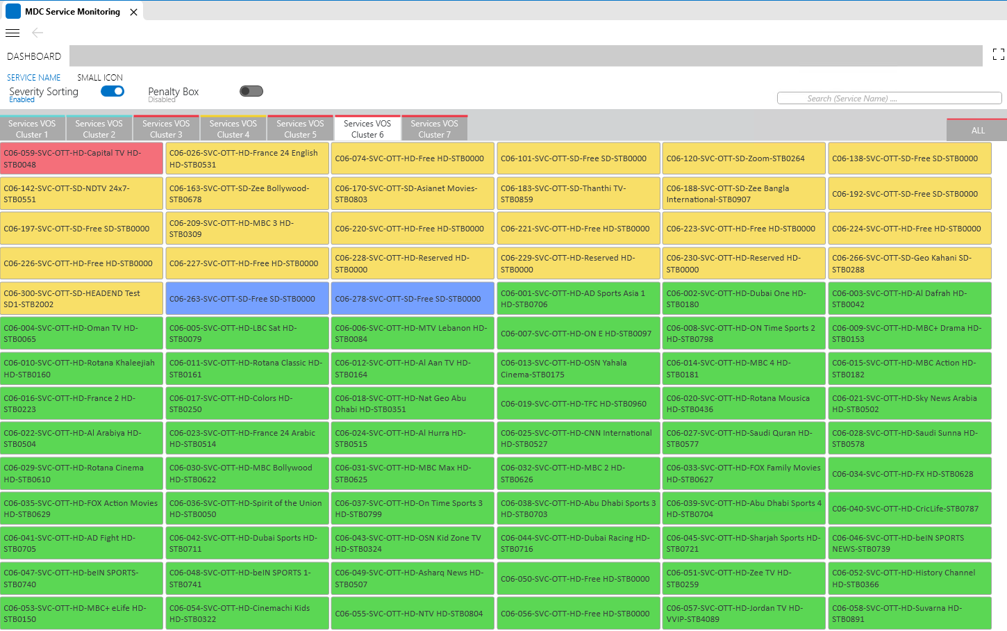Select the SERVICE NAME display option

(x=34, y=78)
